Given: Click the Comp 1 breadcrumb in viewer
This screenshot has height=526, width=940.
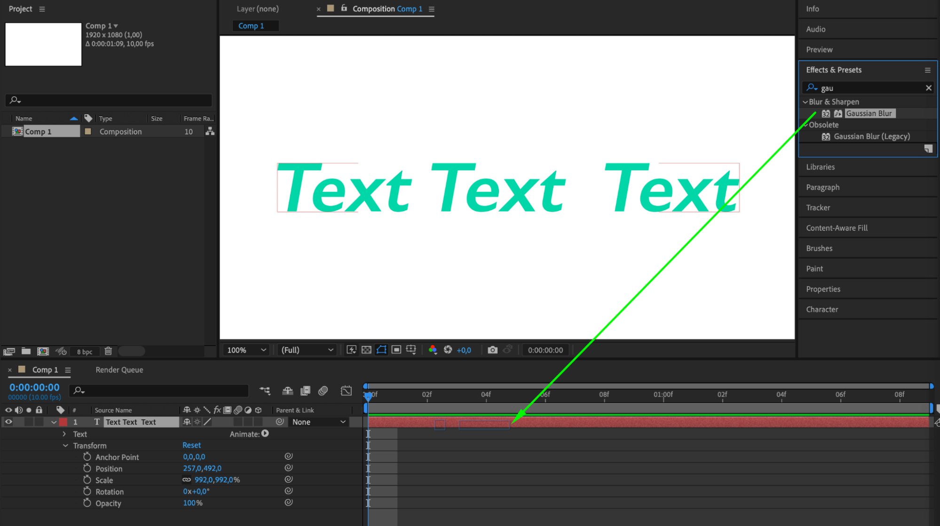Looking at the screenshot, I should coord(251,26).
